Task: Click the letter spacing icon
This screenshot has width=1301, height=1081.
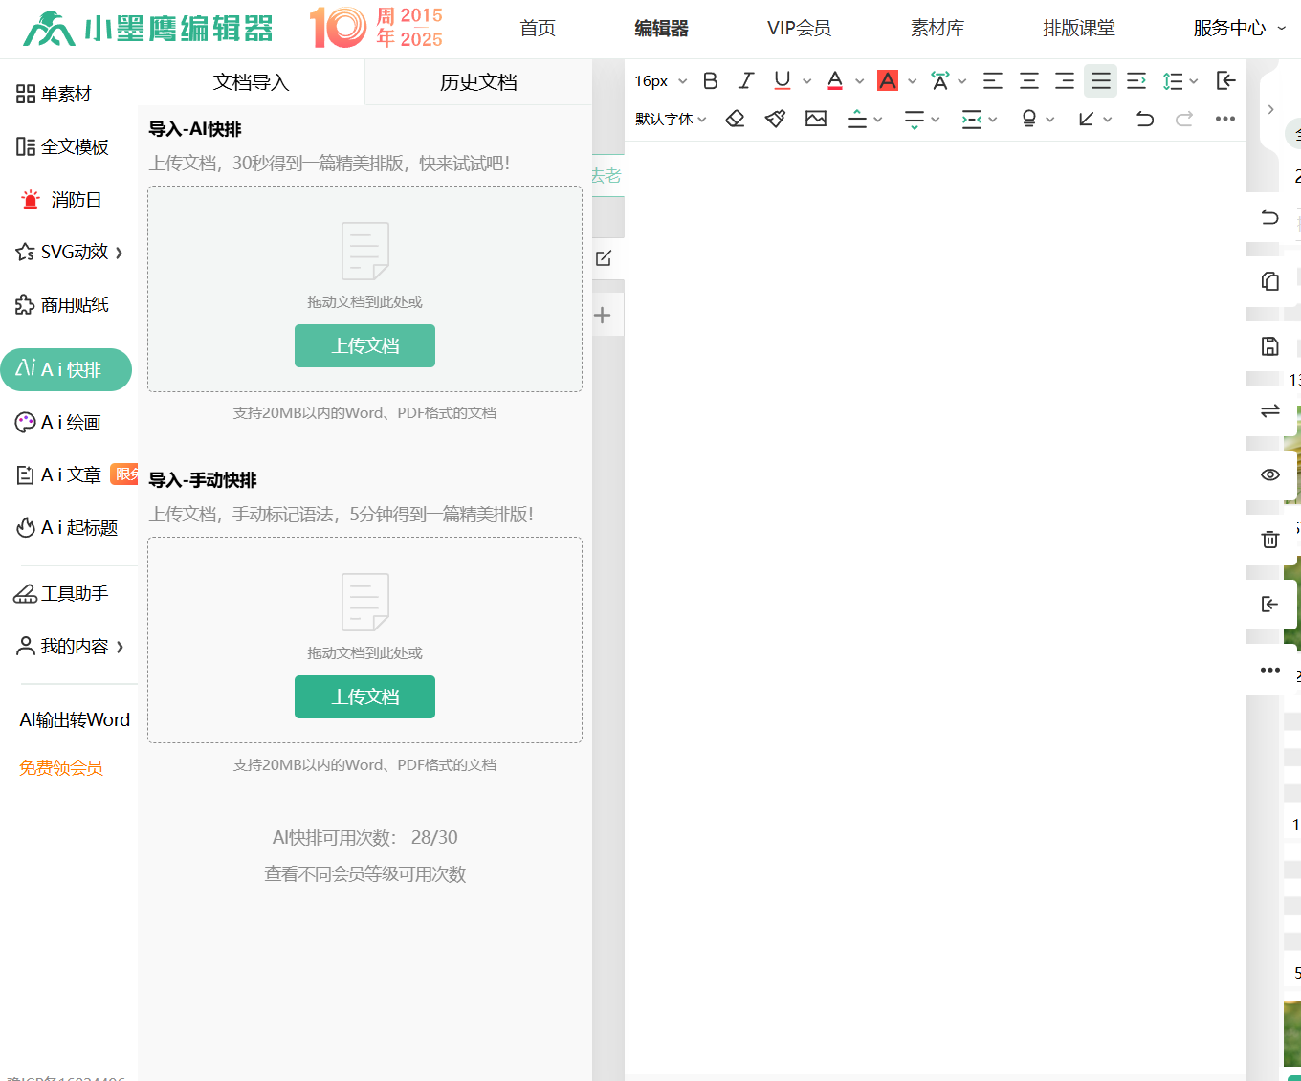Action: [x=940, y=81]
